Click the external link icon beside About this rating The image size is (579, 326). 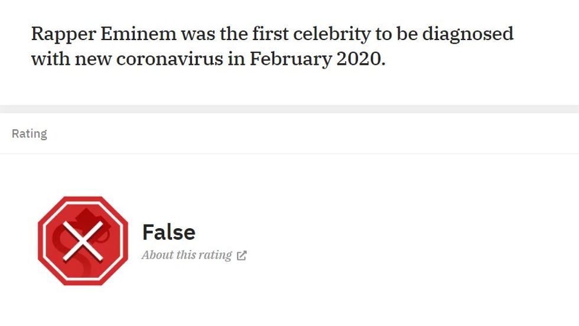click(x=242, y=255)
